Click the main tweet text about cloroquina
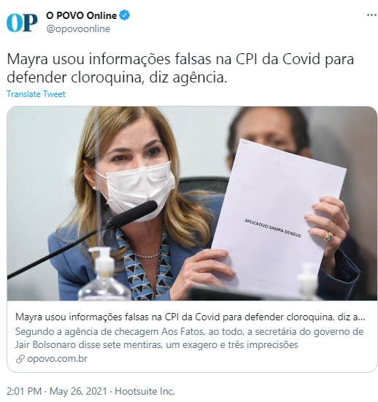 [x=180, y=68]
